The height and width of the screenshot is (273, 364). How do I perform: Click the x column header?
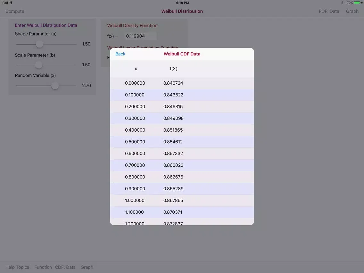136,69
